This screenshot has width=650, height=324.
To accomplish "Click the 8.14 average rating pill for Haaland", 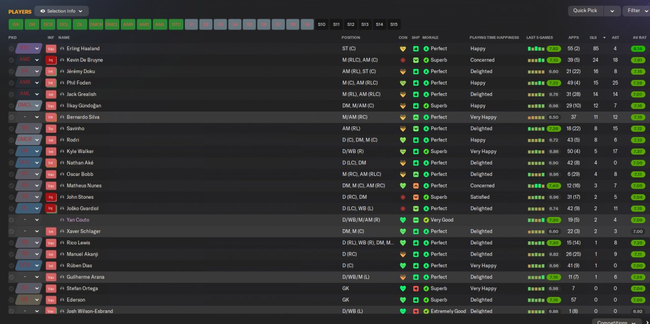I will tap(638, 49).
